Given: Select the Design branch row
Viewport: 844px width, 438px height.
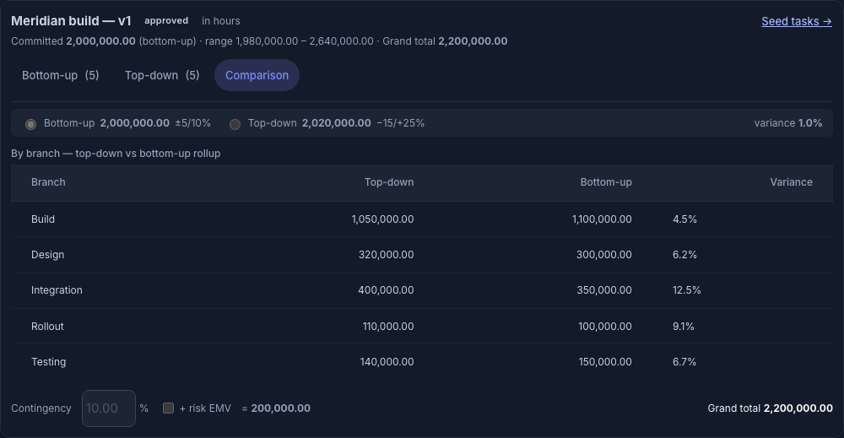Looking at the screenshot, I should 422,255.
